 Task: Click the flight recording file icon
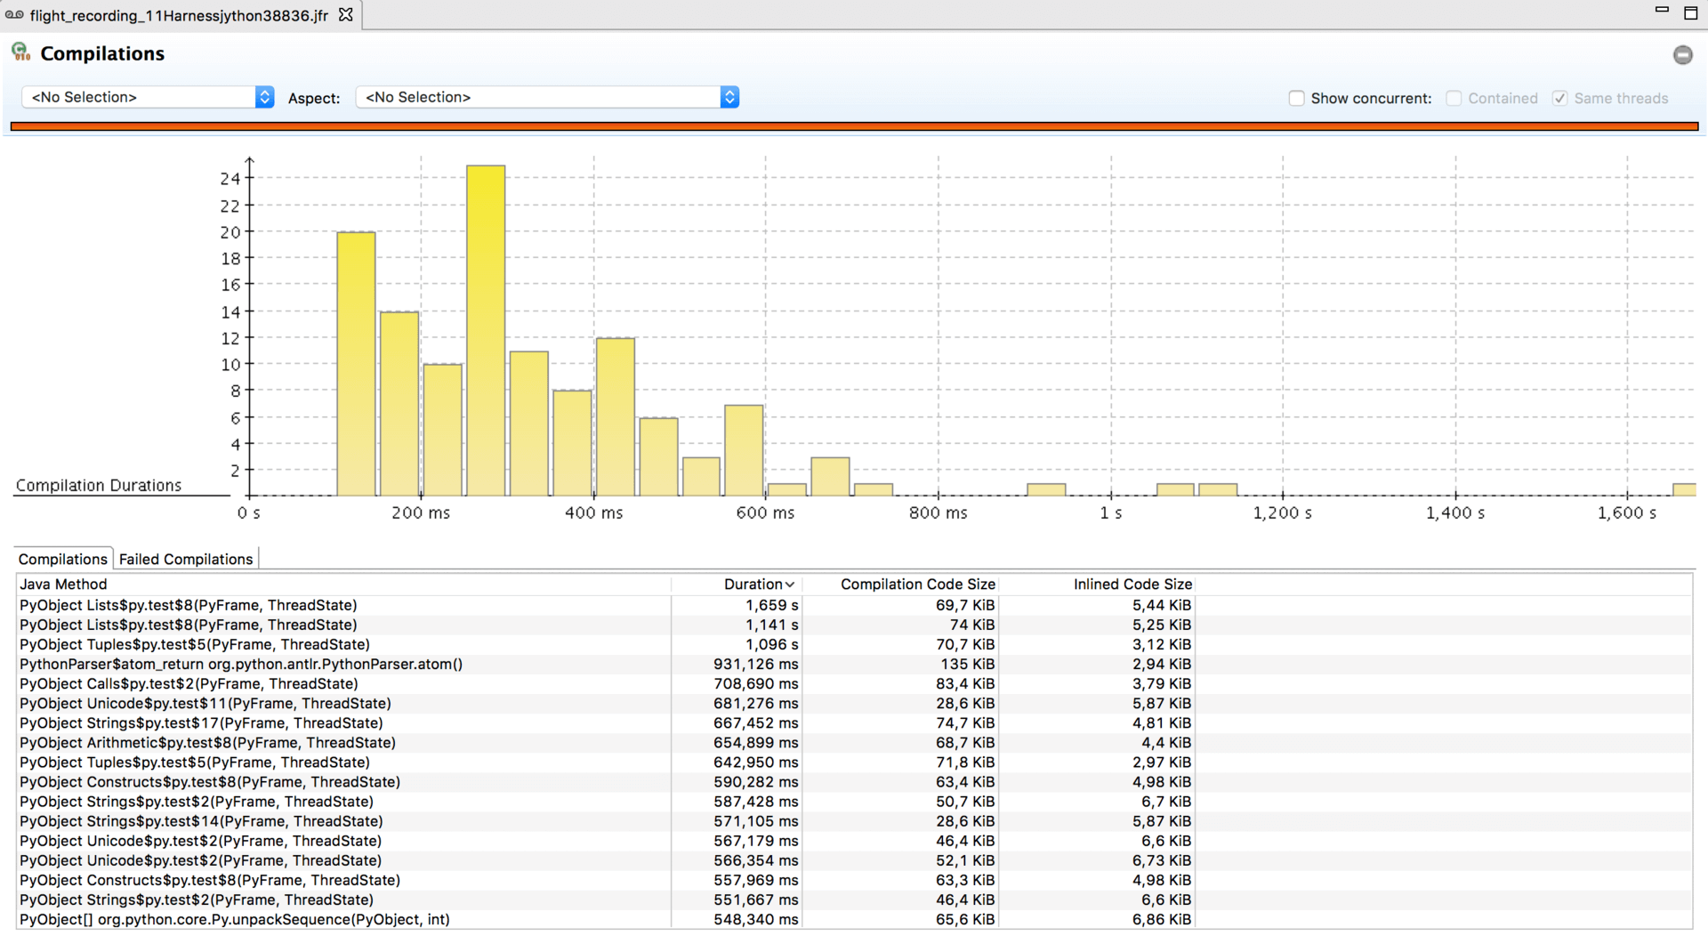14,15
